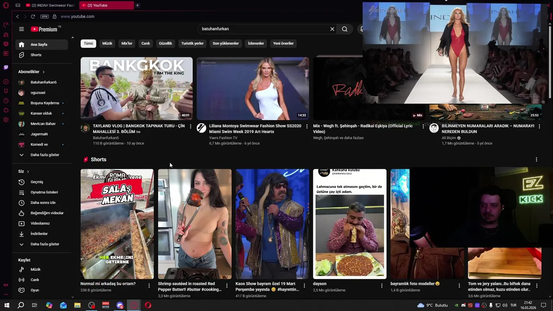The width and height of the screenshot is (553, 311).
Task: Click the 9°C Bulutlu weather widget
Action: tap(432, 305)
